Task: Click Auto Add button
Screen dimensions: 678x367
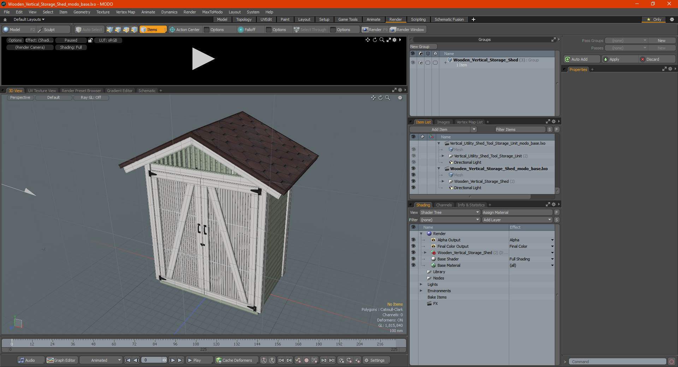Action: (581, 59)
